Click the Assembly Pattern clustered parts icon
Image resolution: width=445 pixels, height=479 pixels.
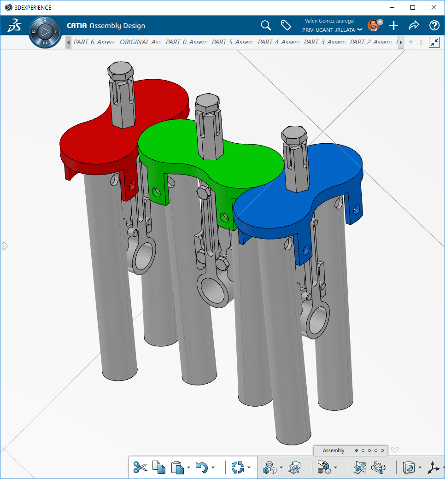click(379, 467)
